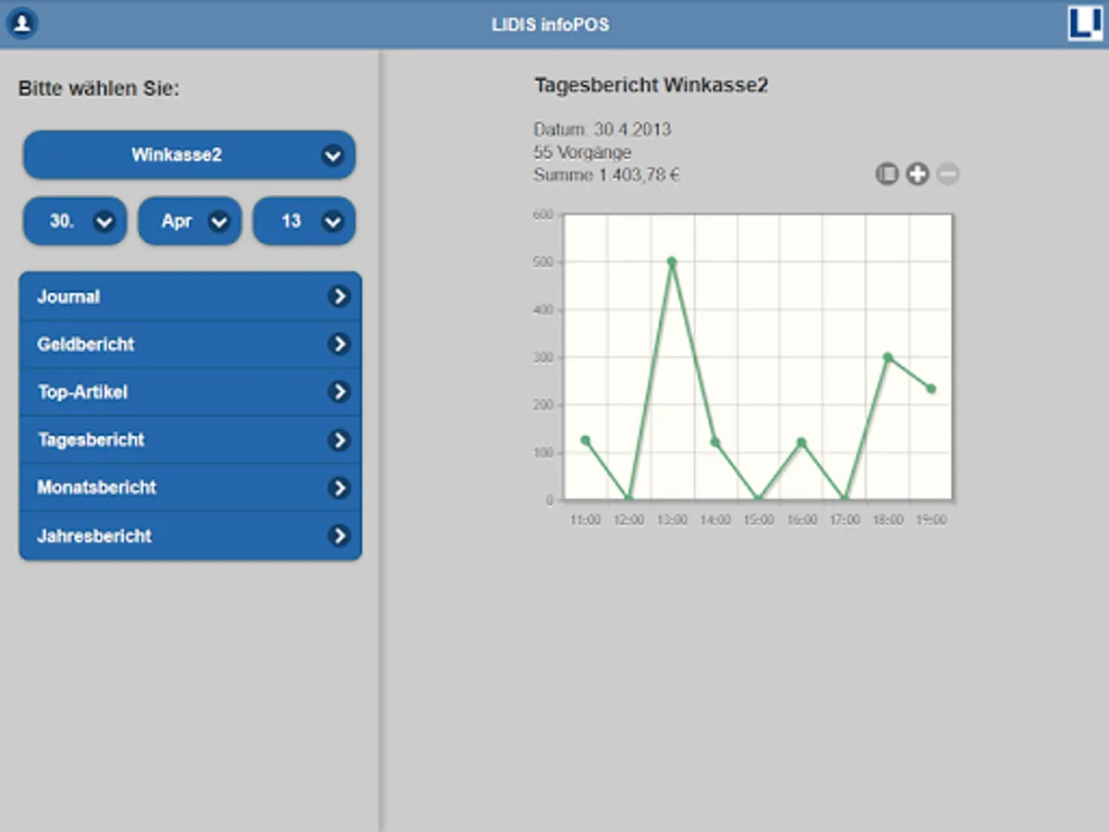Open the month dropdown showing Apr
The image size is (1109, 832).
(x=189, y=221)
